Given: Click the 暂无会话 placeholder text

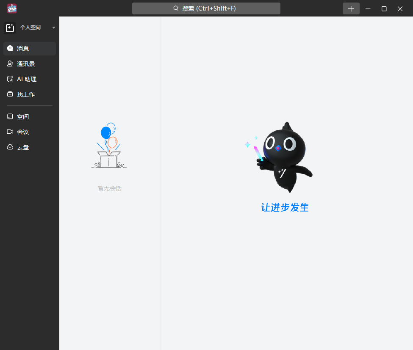Looking at the screenshot, I should (110, 188).
